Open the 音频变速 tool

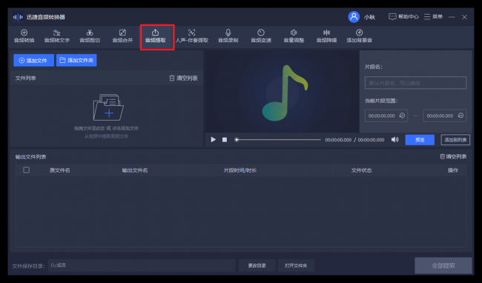pyautogui.click(x=261, y=36)
